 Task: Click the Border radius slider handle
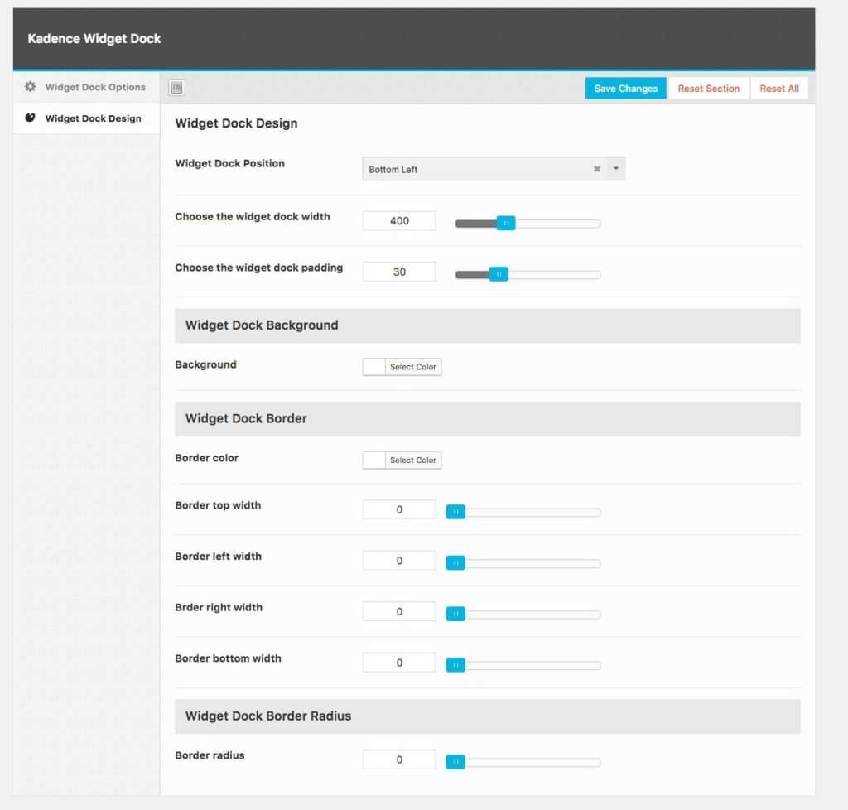pyautogui.click(x=455, y=761)
